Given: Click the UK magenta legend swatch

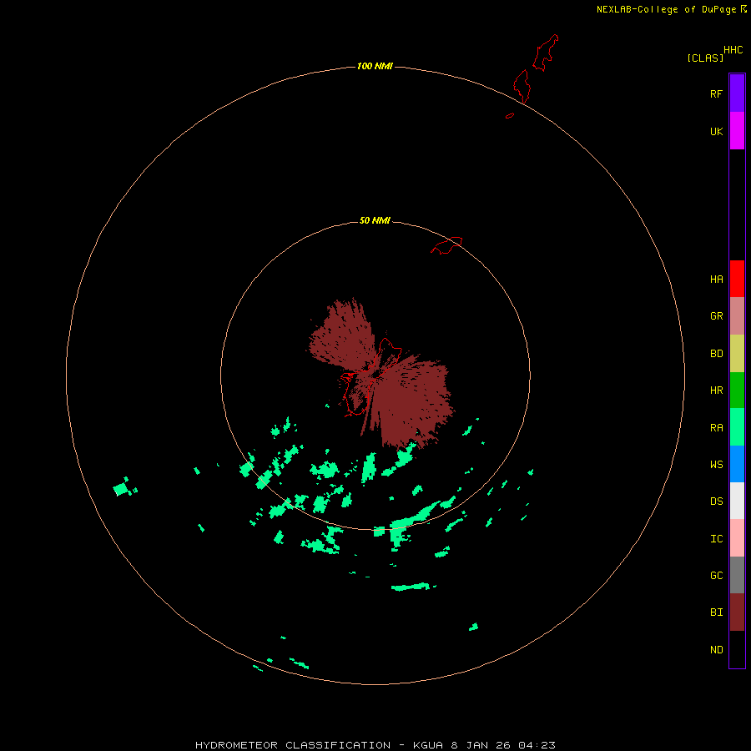Looking at the screenshot, I should tap(737, 130).
